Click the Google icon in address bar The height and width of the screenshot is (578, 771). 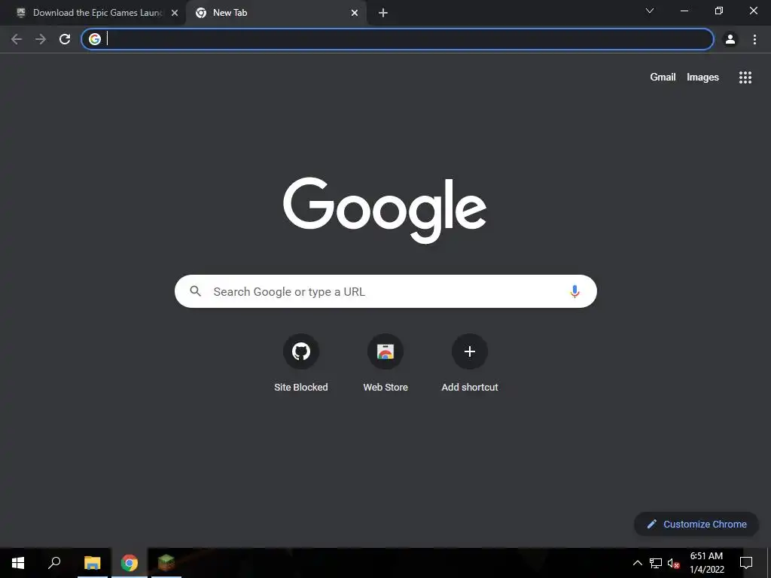tap(95, 39)
